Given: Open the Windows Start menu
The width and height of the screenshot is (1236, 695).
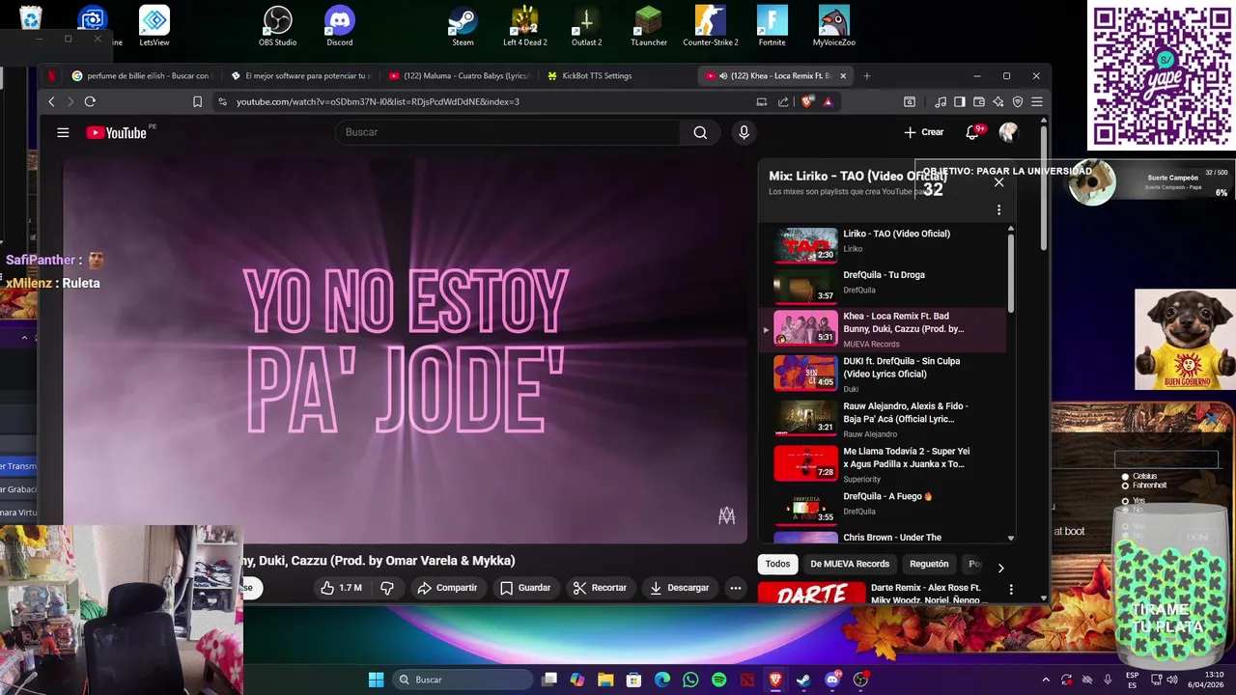Looking at the screenshot, I should pos(376,680).
